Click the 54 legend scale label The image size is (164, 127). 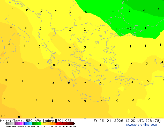click(74, 126)
